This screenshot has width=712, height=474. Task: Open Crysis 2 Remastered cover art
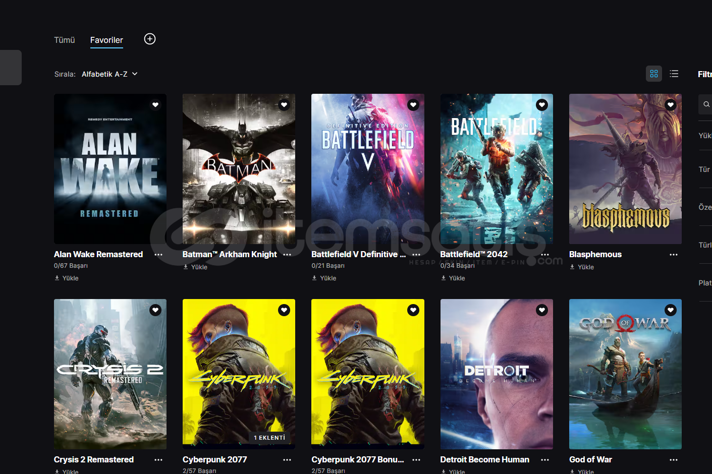pos(110,374)
